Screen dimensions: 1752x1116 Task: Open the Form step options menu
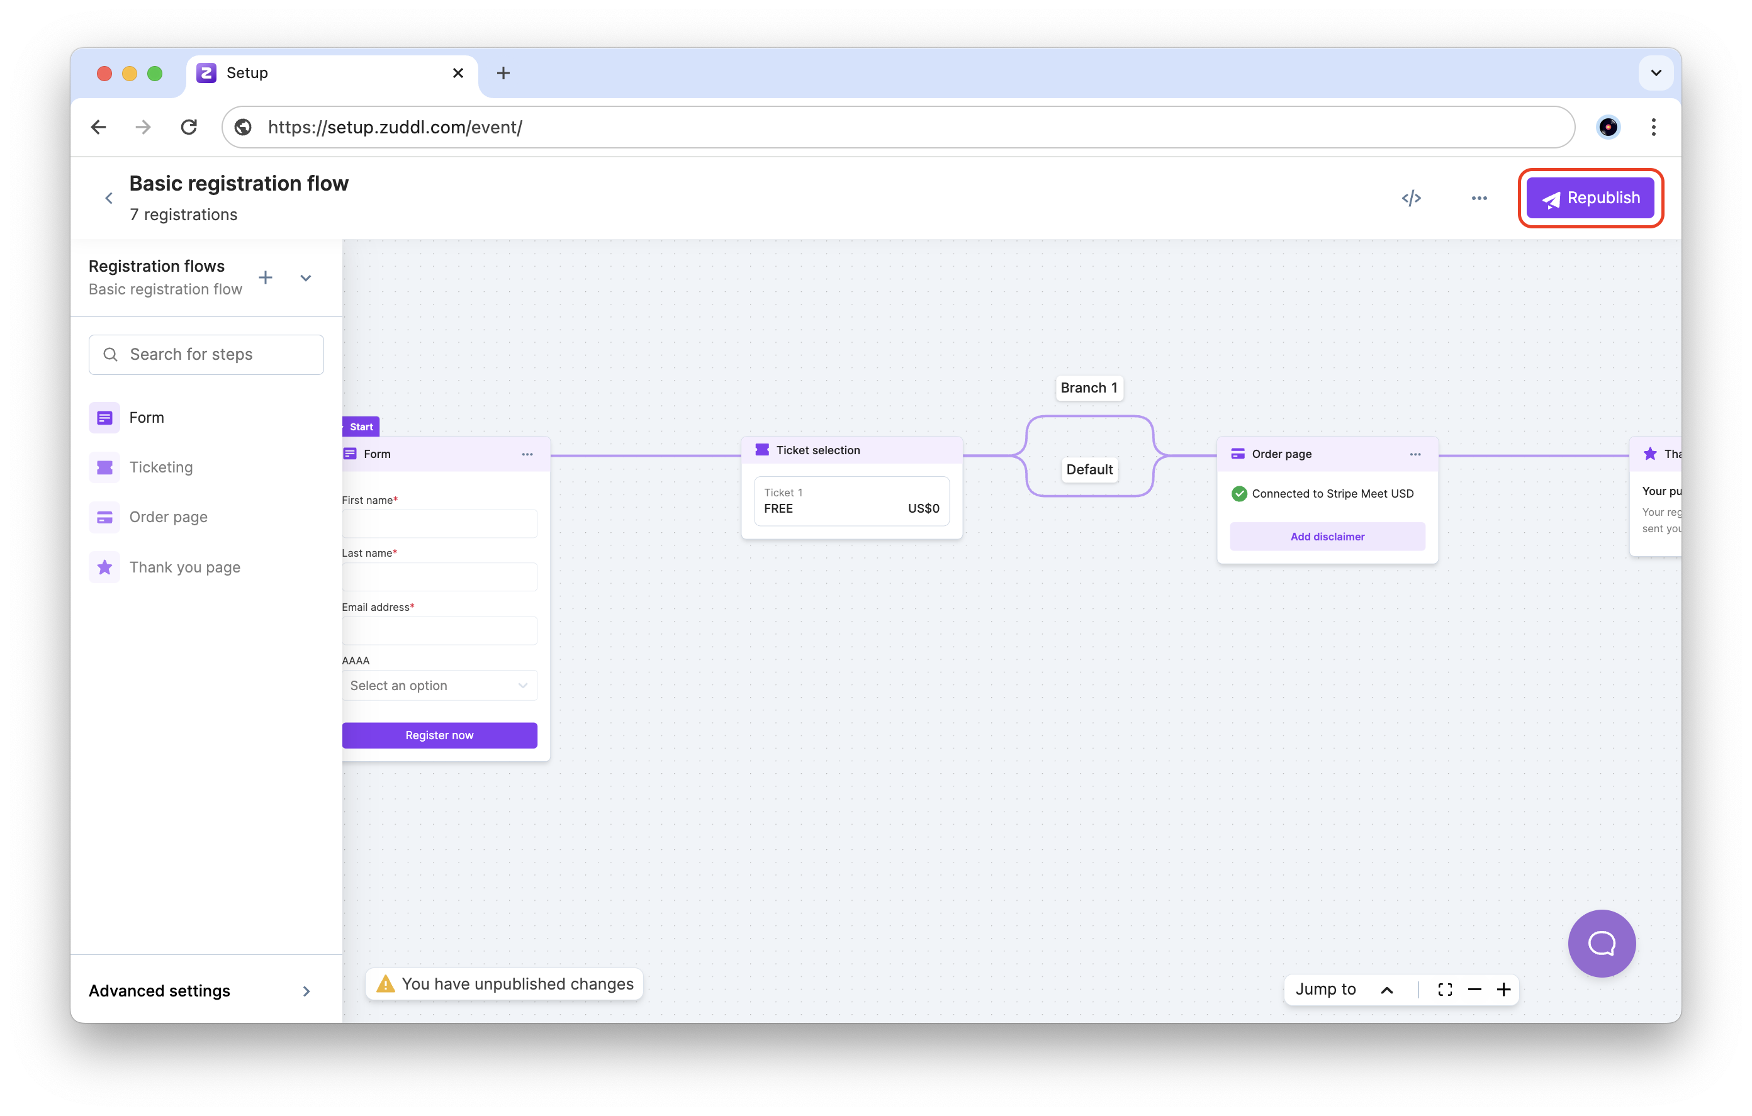click(527, 454)
